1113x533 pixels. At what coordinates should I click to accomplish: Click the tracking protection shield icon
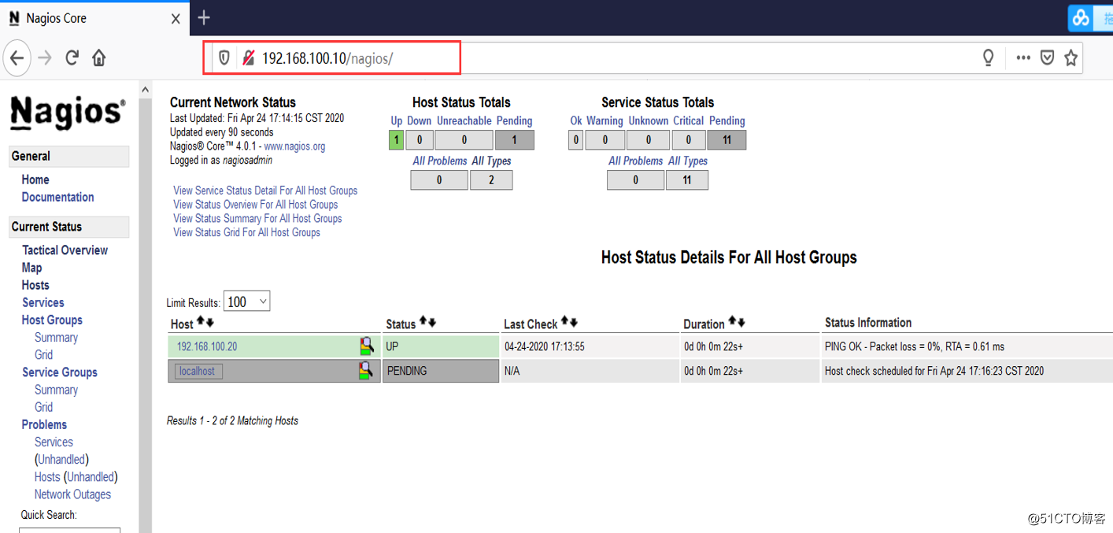point(224,57)
